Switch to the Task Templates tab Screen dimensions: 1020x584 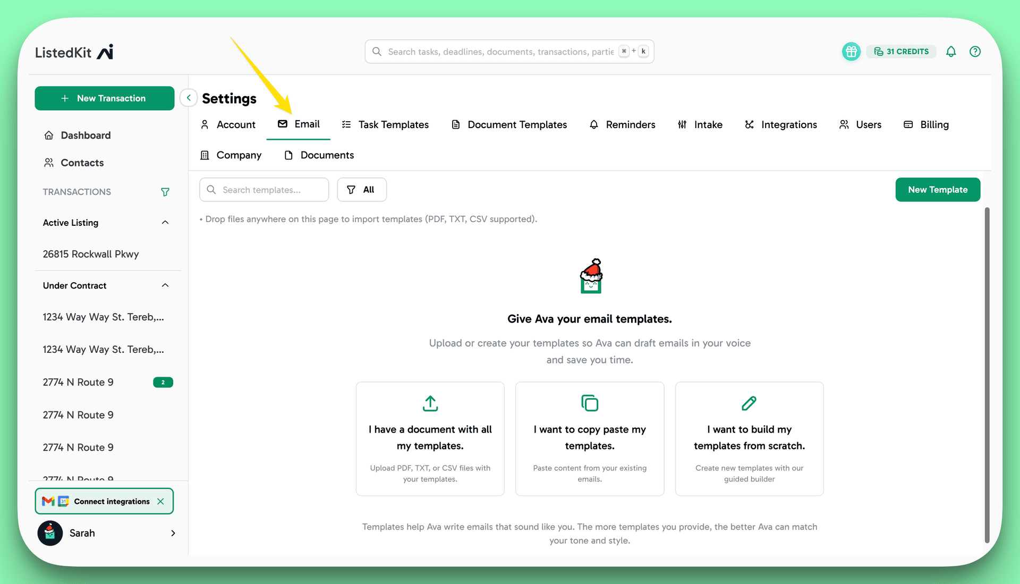(x=393, y=124)
